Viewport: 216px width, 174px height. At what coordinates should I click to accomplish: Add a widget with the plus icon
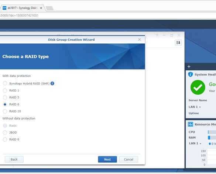pyautogui.click(x=189, y=67)
